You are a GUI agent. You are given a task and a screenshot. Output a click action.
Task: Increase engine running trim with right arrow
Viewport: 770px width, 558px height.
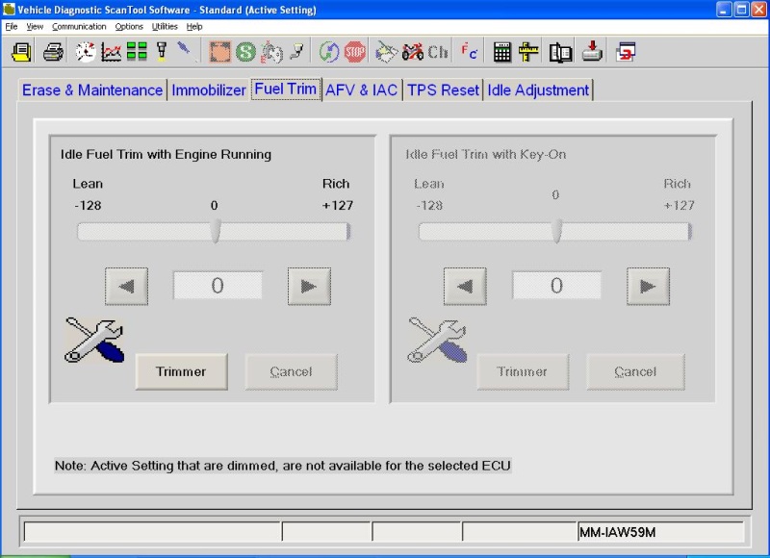[309, 286]
